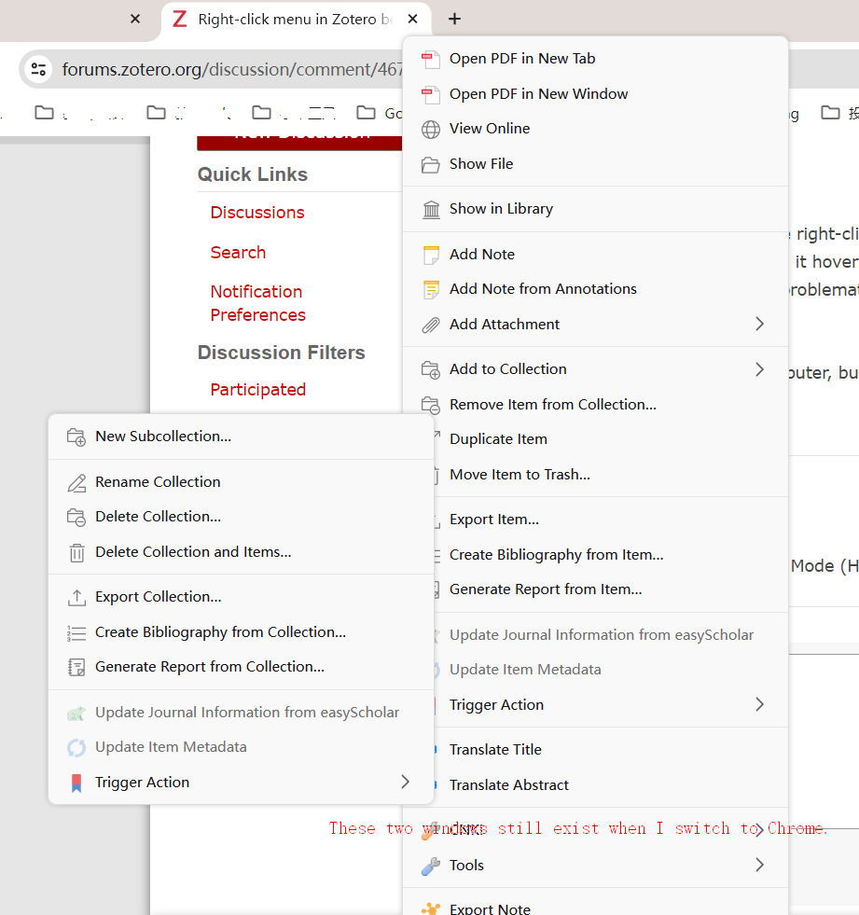Click the wrench icon beside Tools

(x=431, y=866)
